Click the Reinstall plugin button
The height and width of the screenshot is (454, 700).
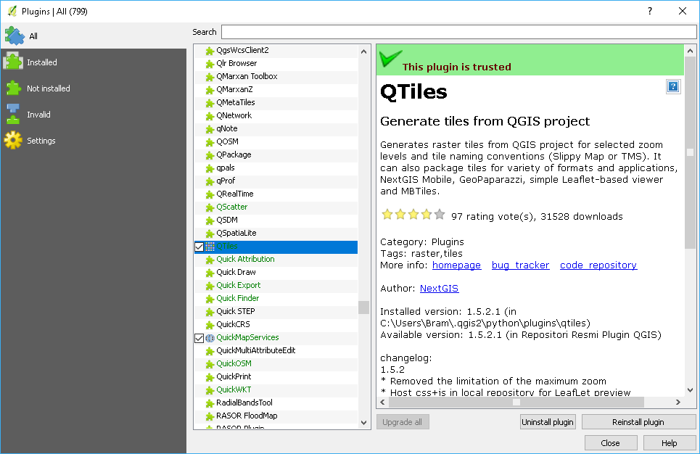(x=638, y=421)
